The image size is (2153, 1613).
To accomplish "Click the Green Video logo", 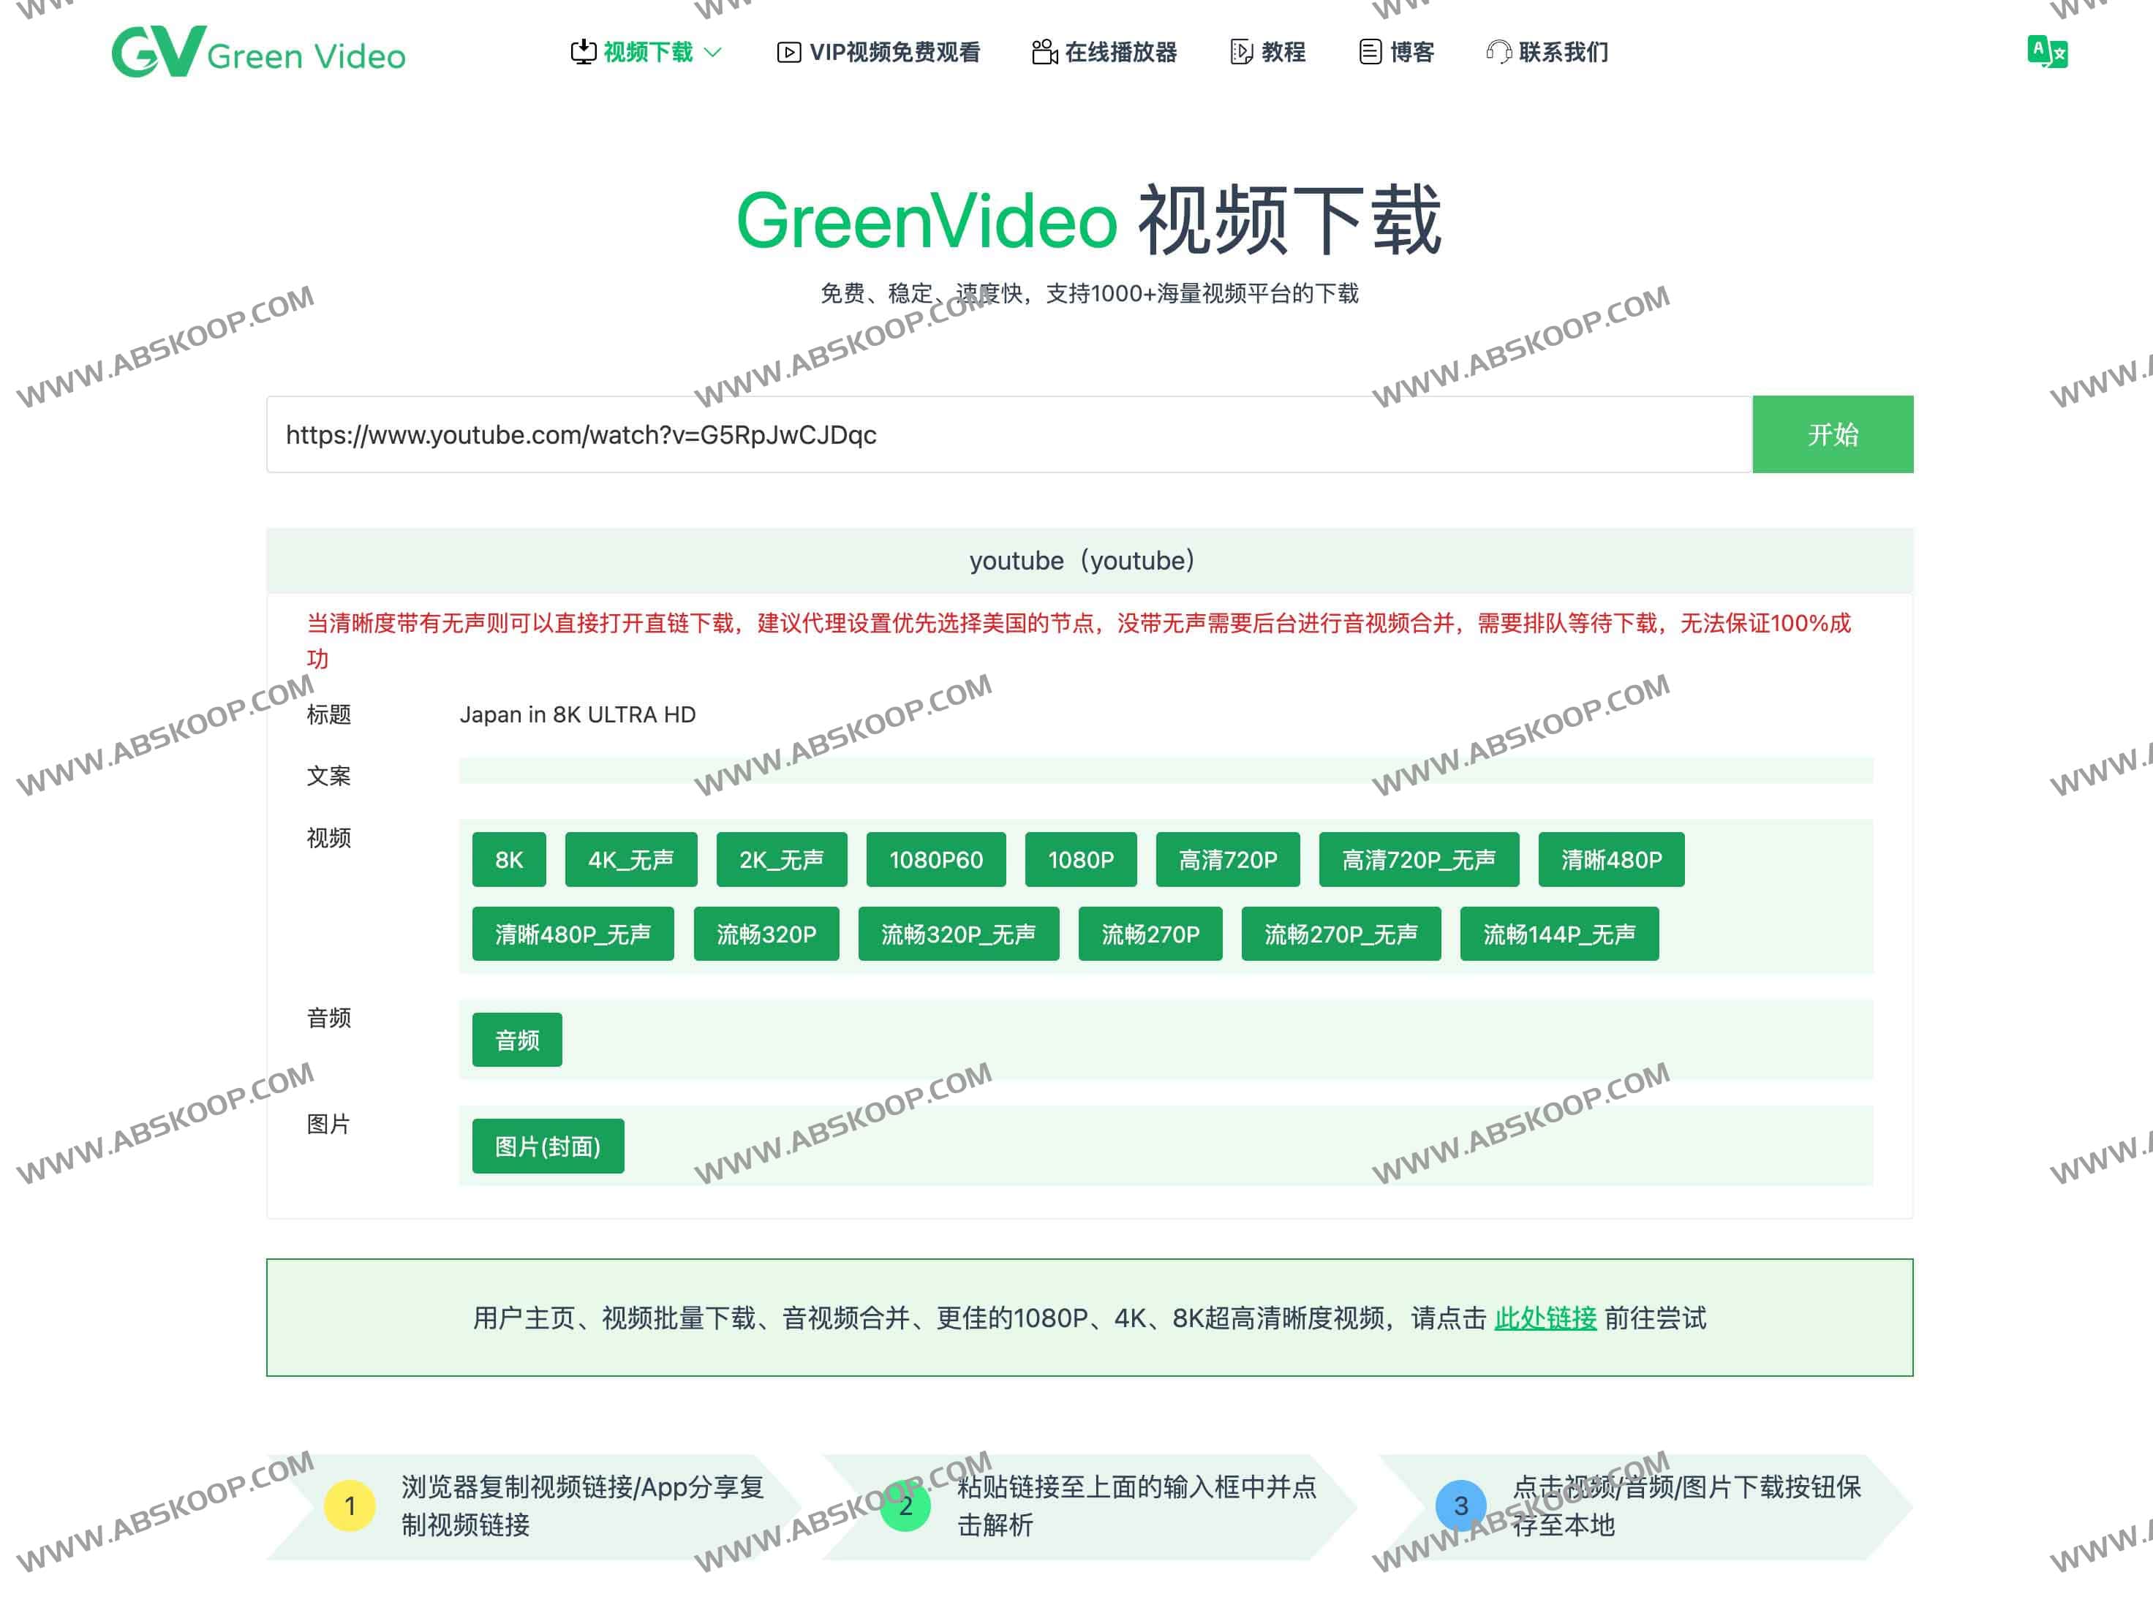I will 258,53.
